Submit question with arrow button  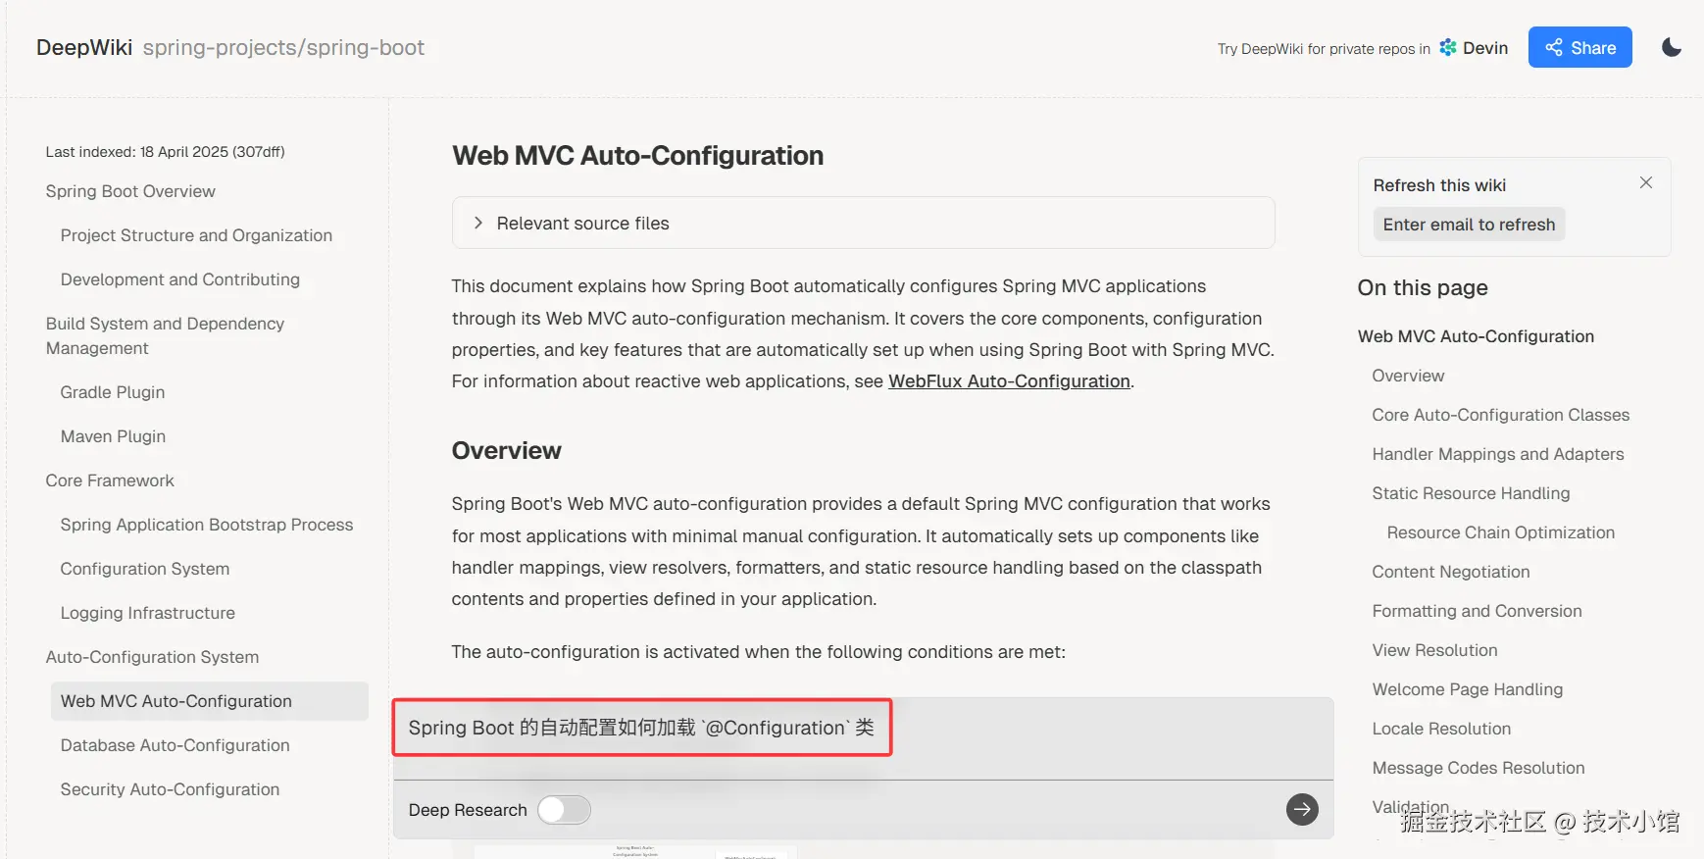tap(1301, 809)
